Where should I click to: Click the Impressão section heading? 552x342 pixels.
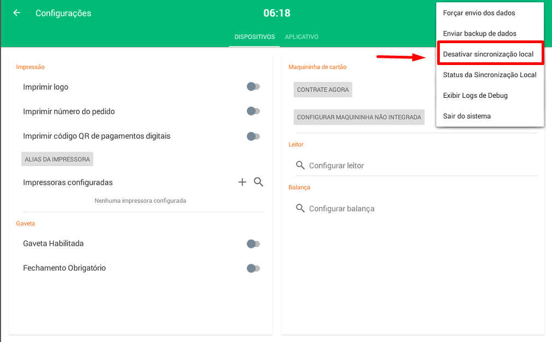30,67
